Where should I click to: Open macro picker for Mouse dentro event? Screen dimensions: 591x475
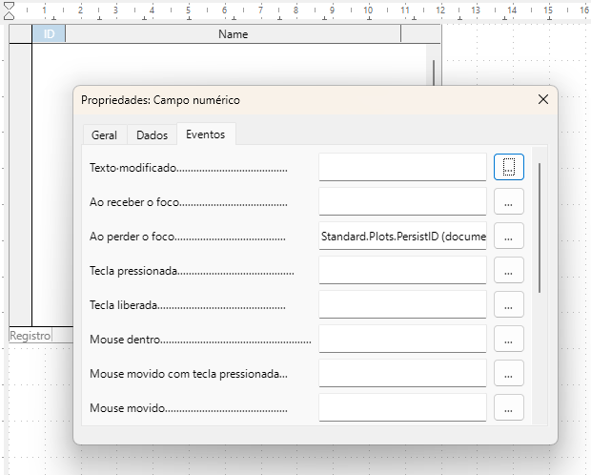point(509,339)
